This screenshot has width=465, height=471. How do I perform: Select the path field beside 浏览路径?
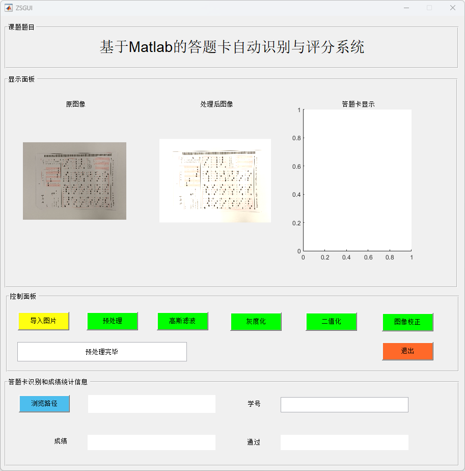pyautogui.click(x=151, y=404)
